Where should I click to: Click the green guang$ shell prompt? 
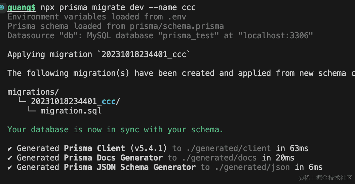click(x=22, y=7)
